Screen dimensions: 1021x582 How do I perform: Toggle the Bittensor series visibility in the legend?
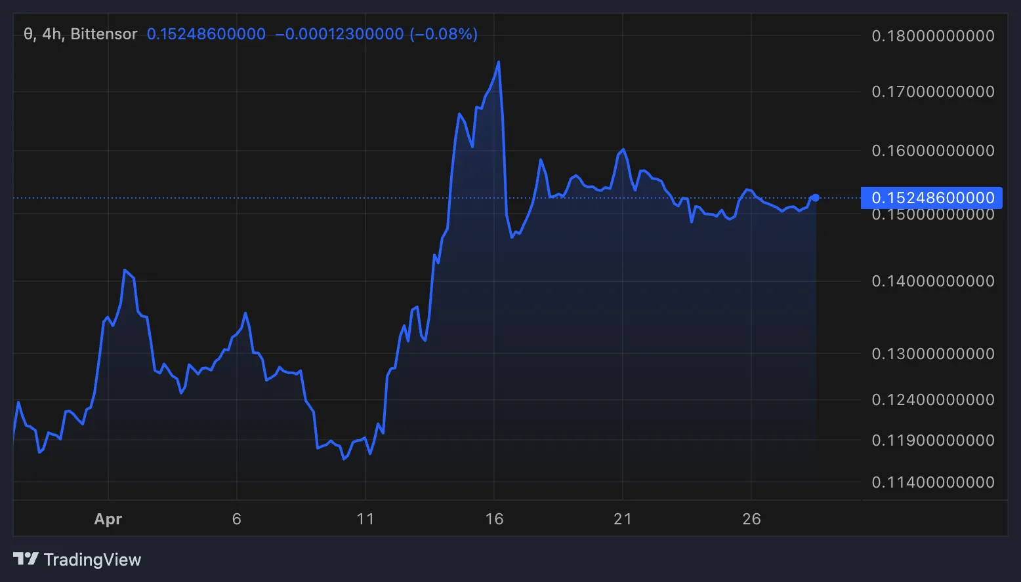click(105, 33)
